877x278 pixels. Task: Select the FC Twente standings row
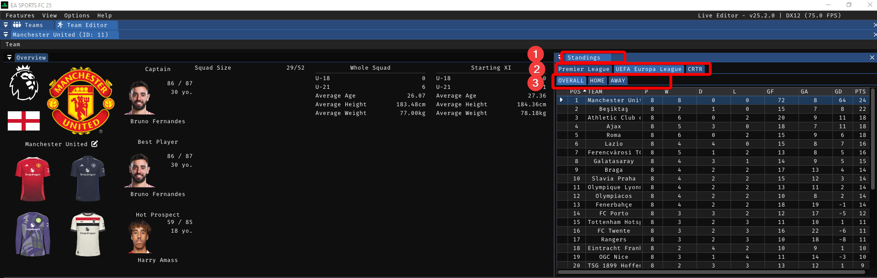713,231
